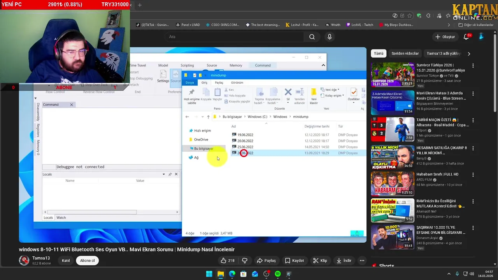Select the Seriden videolar filter chip

pos(405,54)
